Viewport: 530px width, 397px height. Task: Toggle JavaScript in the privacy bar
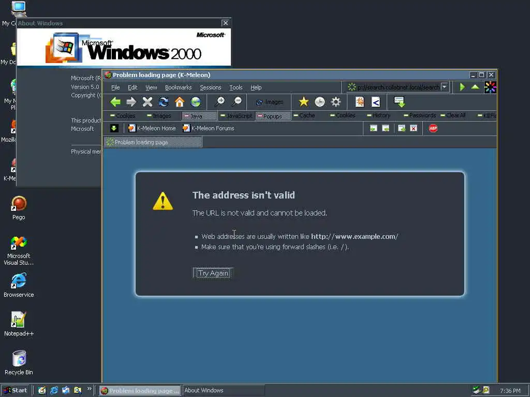pos(236,116)
